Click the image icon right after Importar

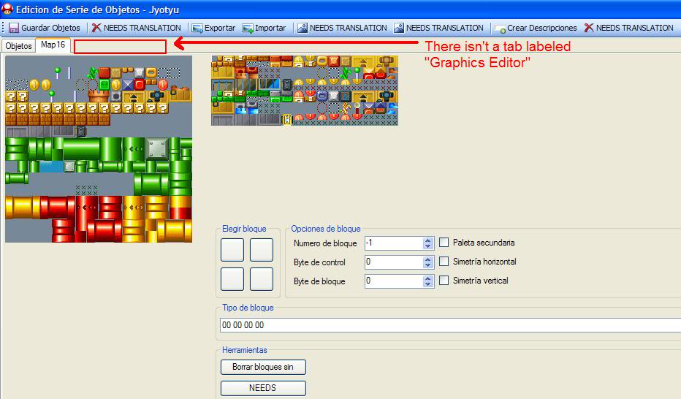[x=302, y=28]
